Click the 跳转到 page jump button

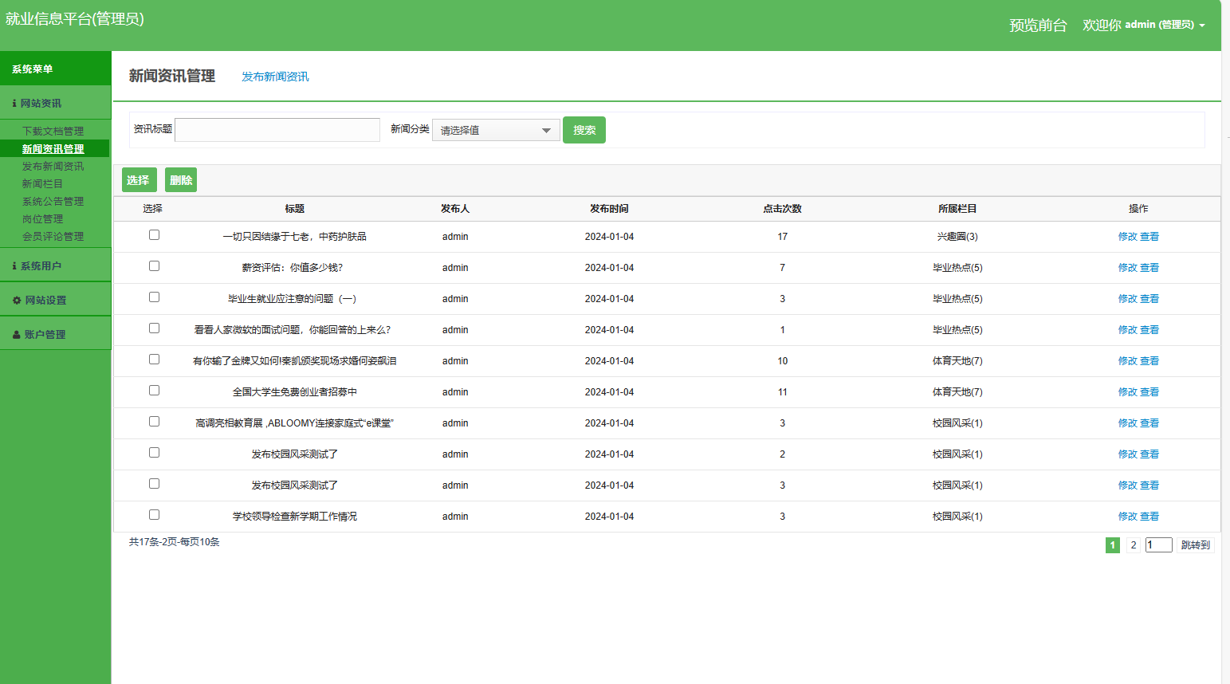pyautogui.click(x=1195, y=545)
